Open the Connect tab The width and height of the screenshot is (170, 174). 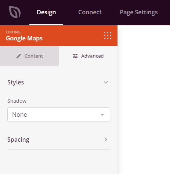90,12
